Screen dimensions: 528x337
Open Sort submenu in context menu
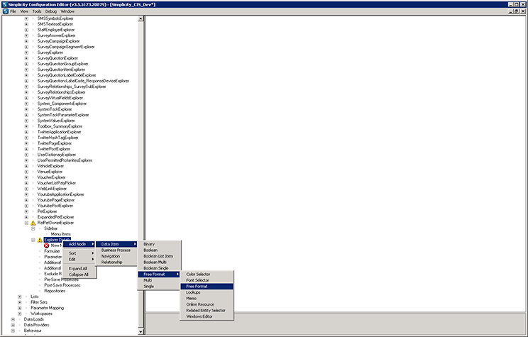point(79,253)
